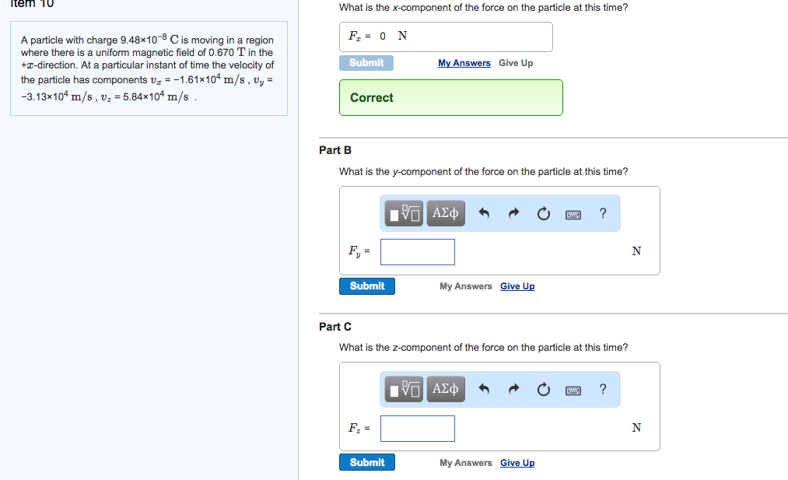Reset the Part C answer field
This screenshot has width=788, height=480.
pyautogui.click(x=542, y=390)
